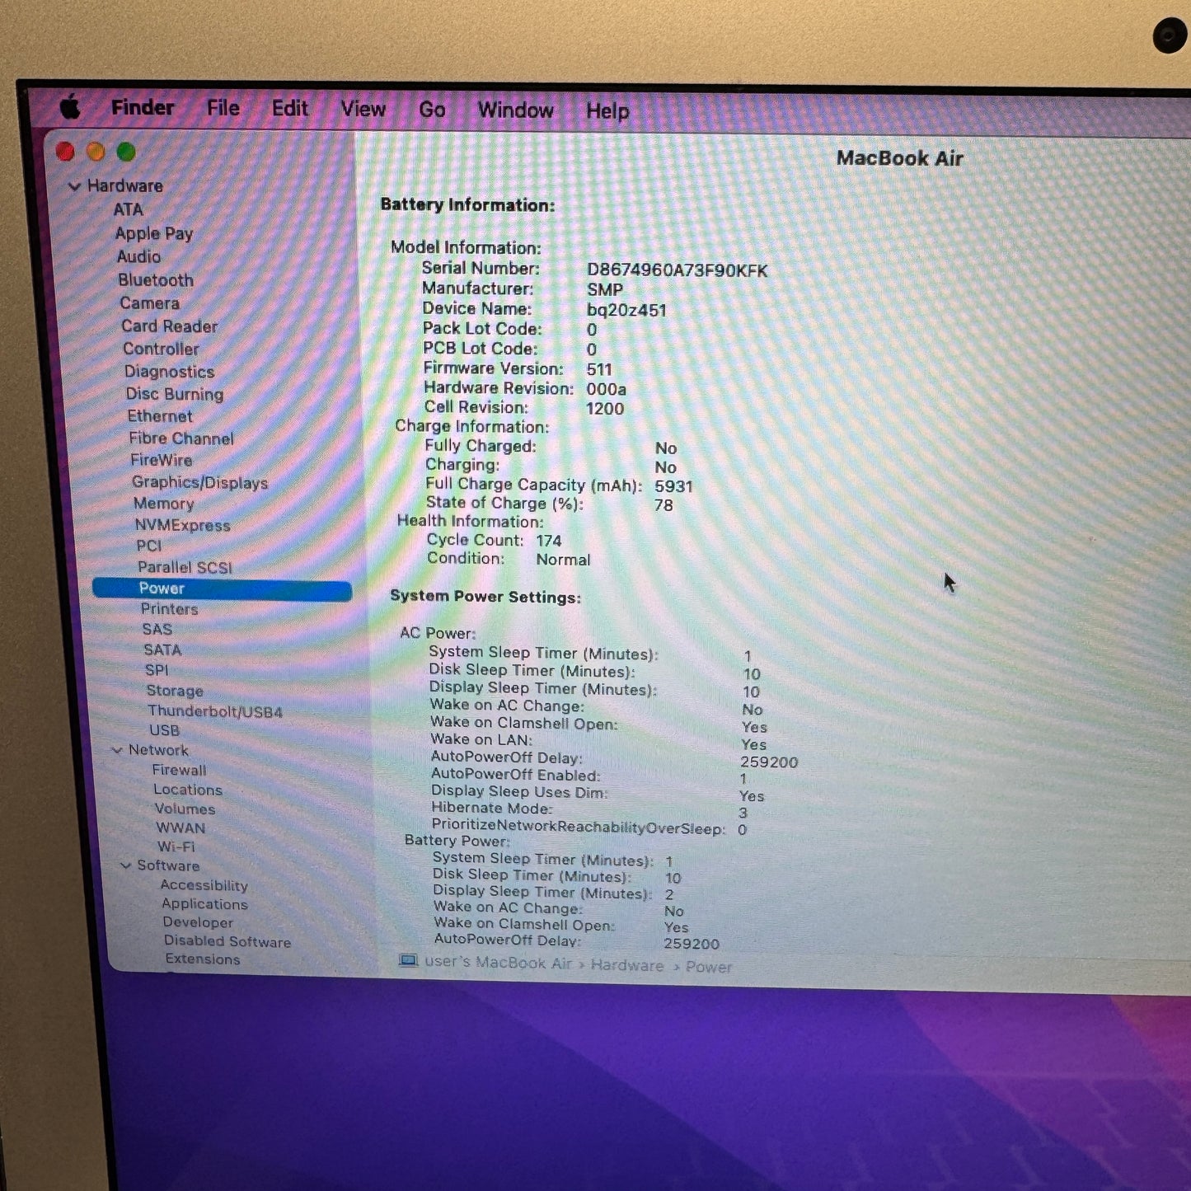
Task: Select Applications under Software
Action: [x=205, y=904]
